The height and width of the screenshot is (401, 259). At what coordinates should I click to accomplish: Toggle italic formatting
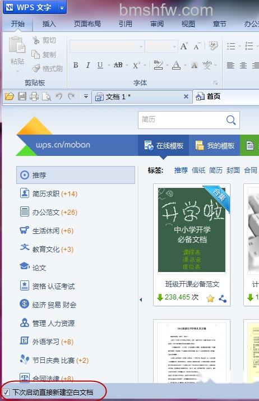[87, 65]
